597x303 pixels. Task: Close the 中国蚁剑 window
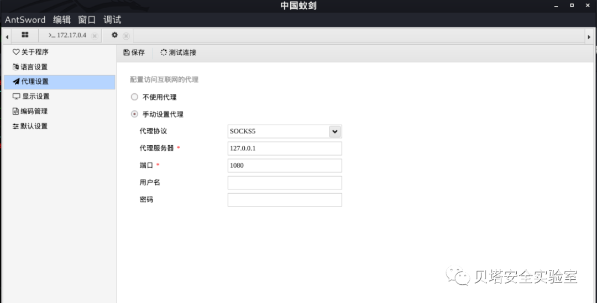click(x=589, y=6)
